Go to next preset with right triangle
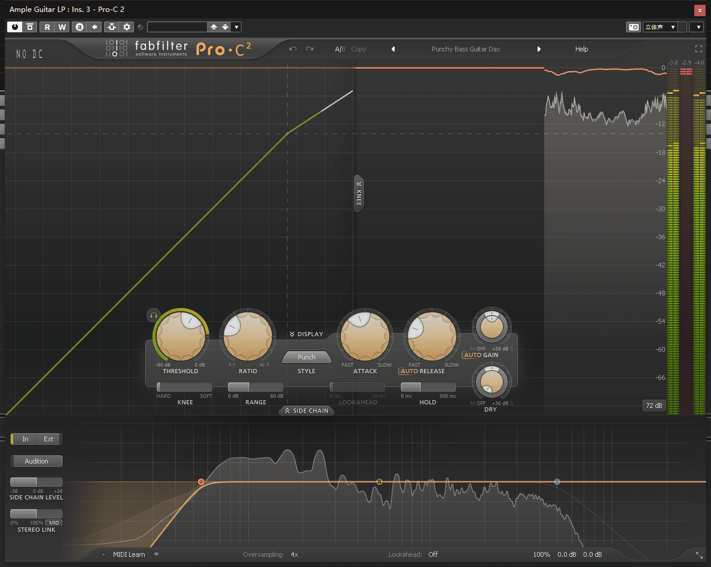The width and height of the screenshot is (711, 567). (539, 49)
